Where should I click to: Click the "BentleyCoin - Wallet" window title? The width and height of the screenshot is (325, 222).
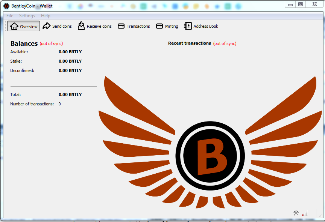click(32, 6)
